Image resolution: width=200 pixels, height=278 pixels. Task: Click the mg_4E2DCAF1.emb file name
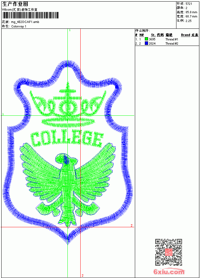(25, 22)
